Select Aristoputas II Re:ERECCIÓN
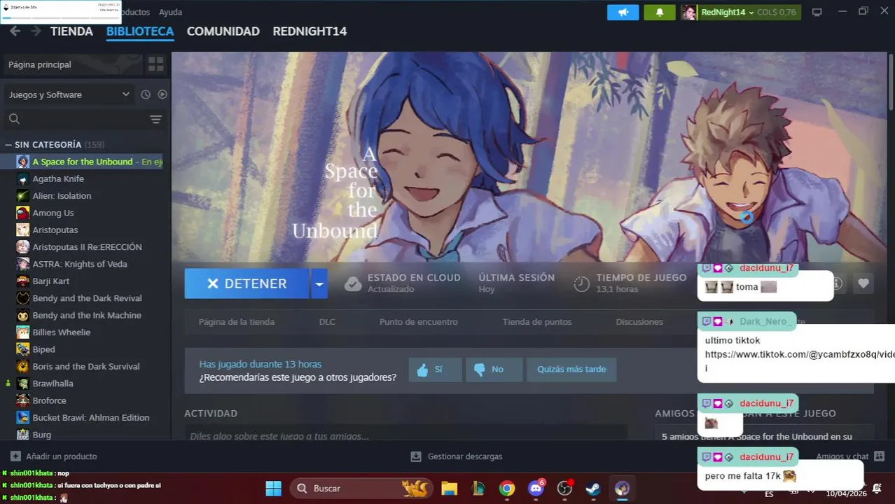The width and height of the screenshot is (895, 504). coord(87,247)
